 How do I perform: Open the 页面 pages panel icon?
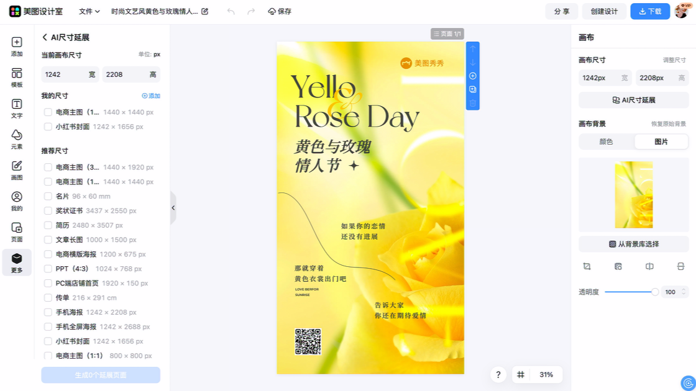click(17, 232)
